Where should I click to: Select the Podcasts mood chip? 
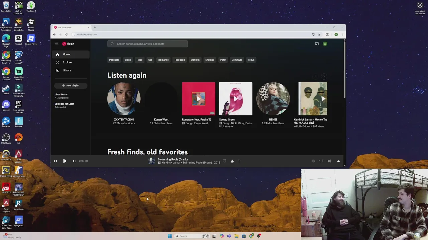[x=114, y=60]
